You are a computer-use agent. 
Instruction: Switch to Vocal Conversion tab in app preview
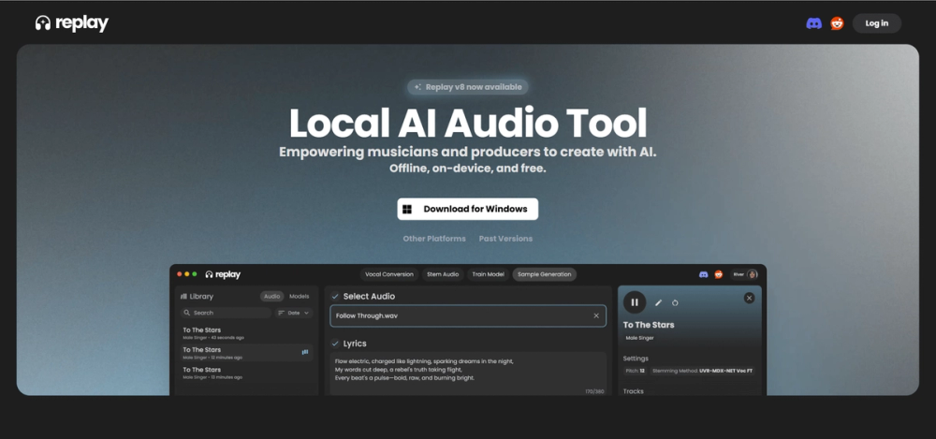[x=389, y=274]
